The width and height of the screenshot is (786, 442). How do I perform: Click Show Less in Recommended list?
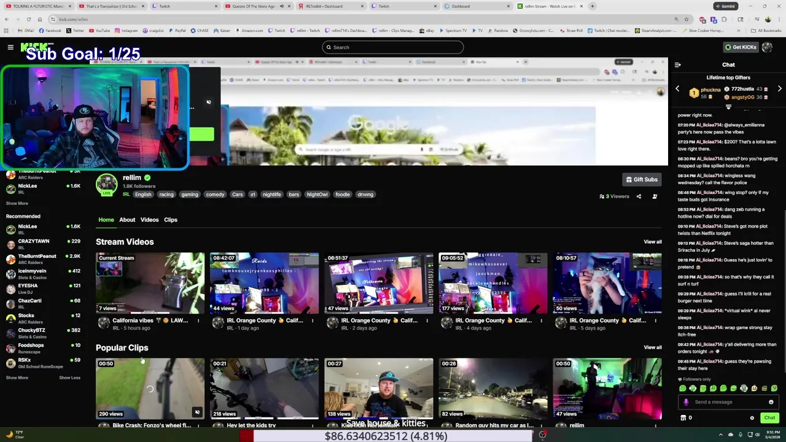point(69,378)
